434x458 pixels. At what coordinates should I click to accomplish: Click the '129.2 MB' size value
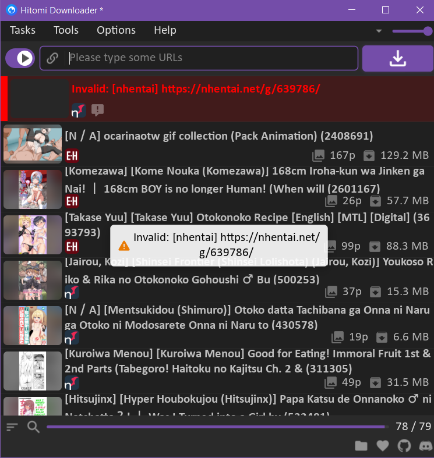(x=404, y=155)
